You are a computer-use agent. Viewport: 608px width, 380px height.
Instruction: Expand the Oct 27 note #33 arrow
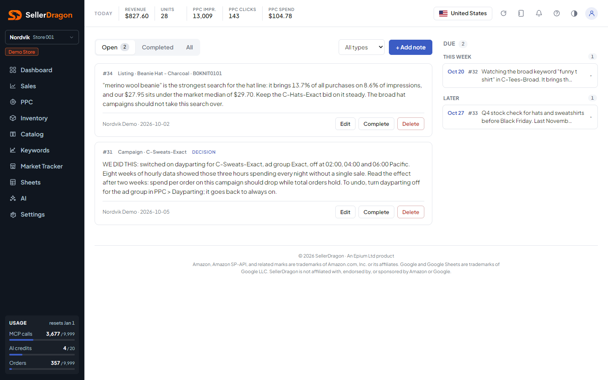591,117
